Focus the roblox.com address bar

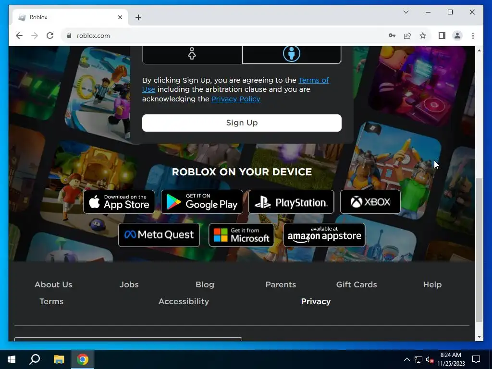(x=226, y=36)
